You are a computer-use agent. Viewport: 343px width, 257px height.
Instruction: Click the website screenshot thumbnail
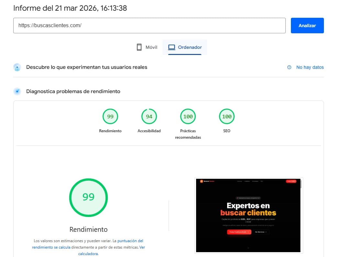pos(249,215)
